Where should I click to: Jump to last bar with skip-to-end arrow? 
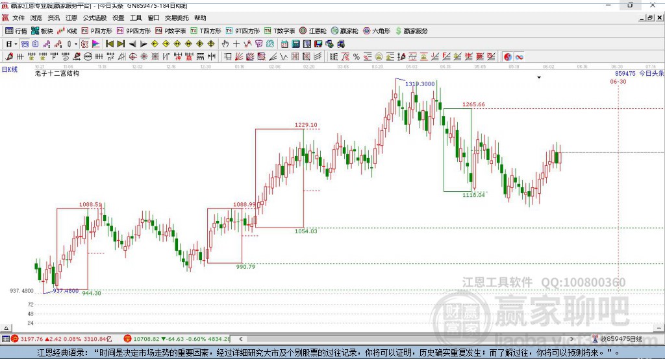click(x=121, y=44)
